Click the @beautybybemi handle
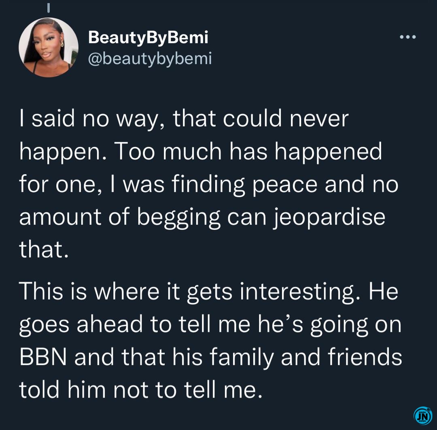 pyautogui.click(x=150, y=59)
